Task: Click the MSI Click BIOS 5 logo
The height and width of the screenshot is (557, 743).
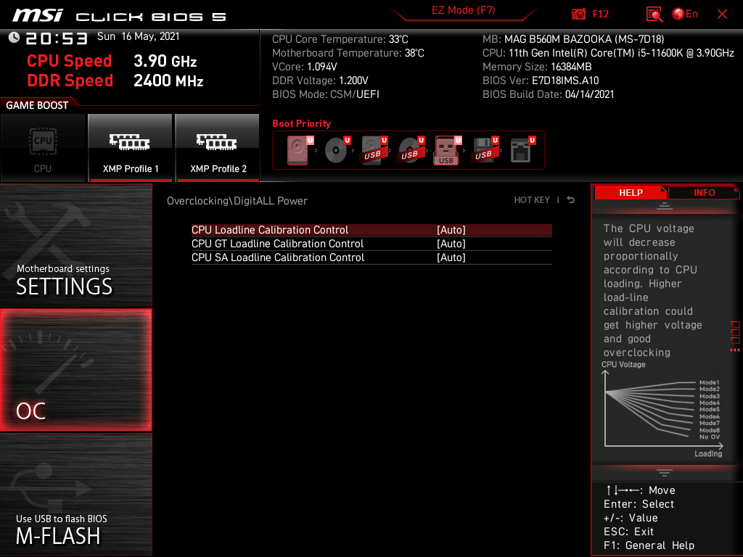Action: tap(119, 16)
